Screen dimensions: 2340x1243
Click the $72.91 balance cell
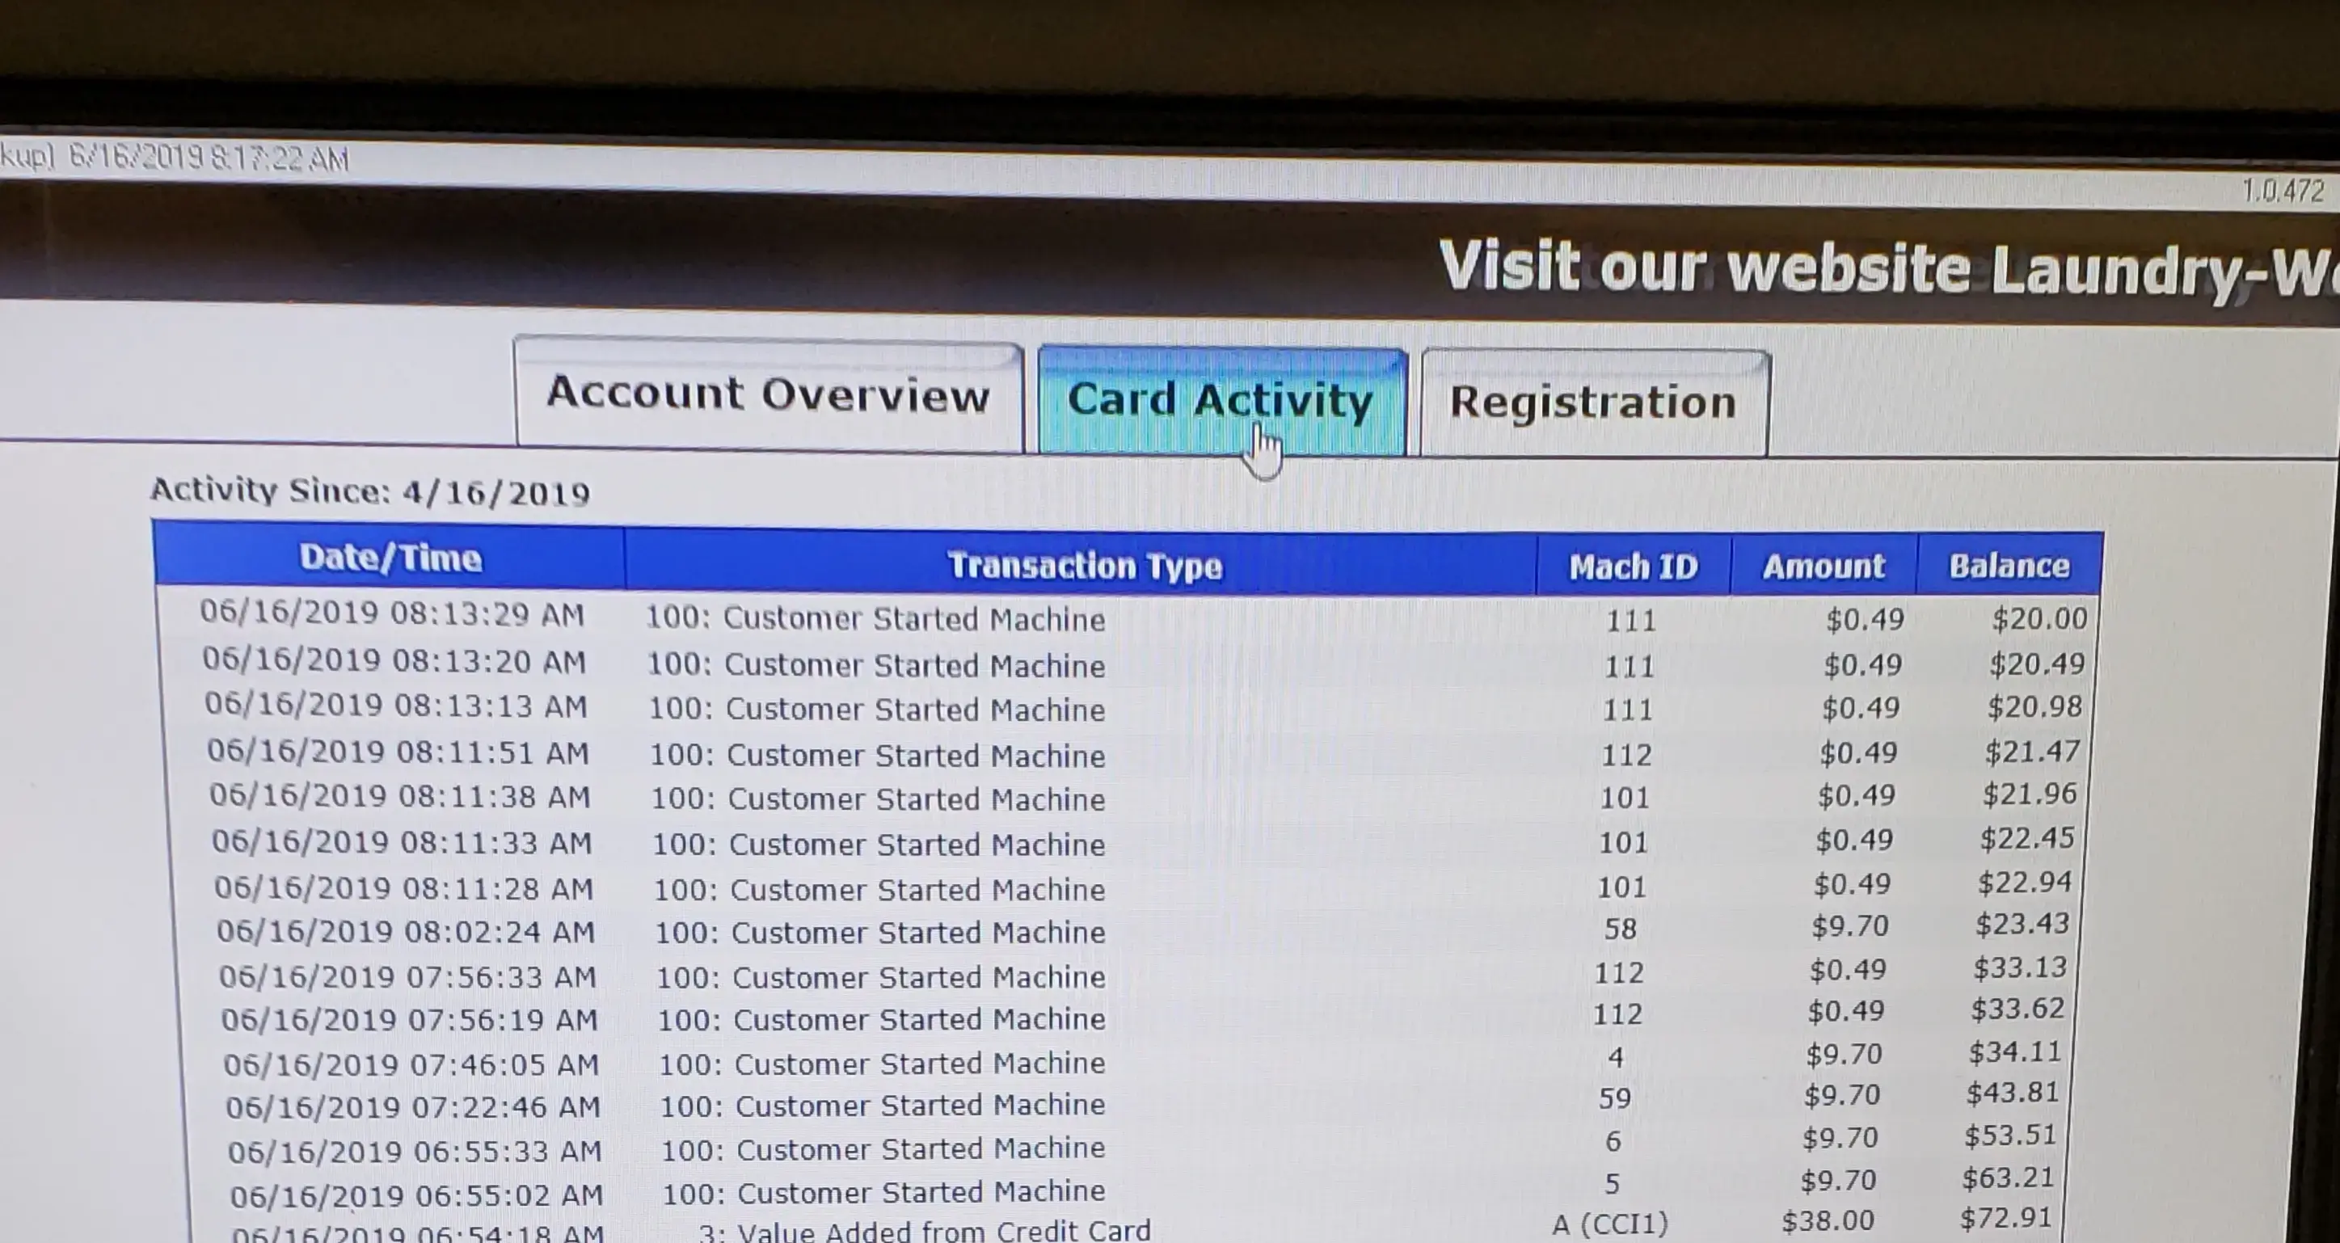tap(2005, 1218)
